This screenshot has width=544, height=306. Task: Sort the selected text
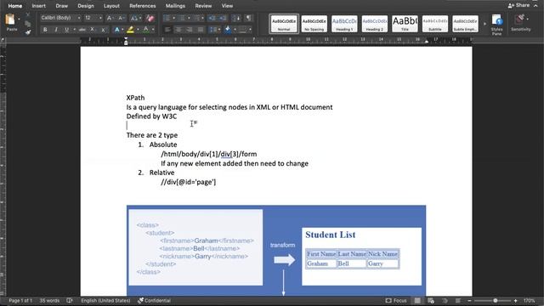click(x=236, y=18)
